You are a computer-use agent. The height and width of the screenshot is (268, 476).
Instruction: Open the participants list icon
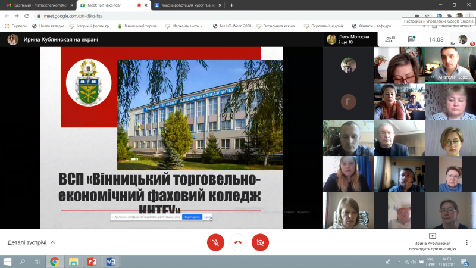390,39
